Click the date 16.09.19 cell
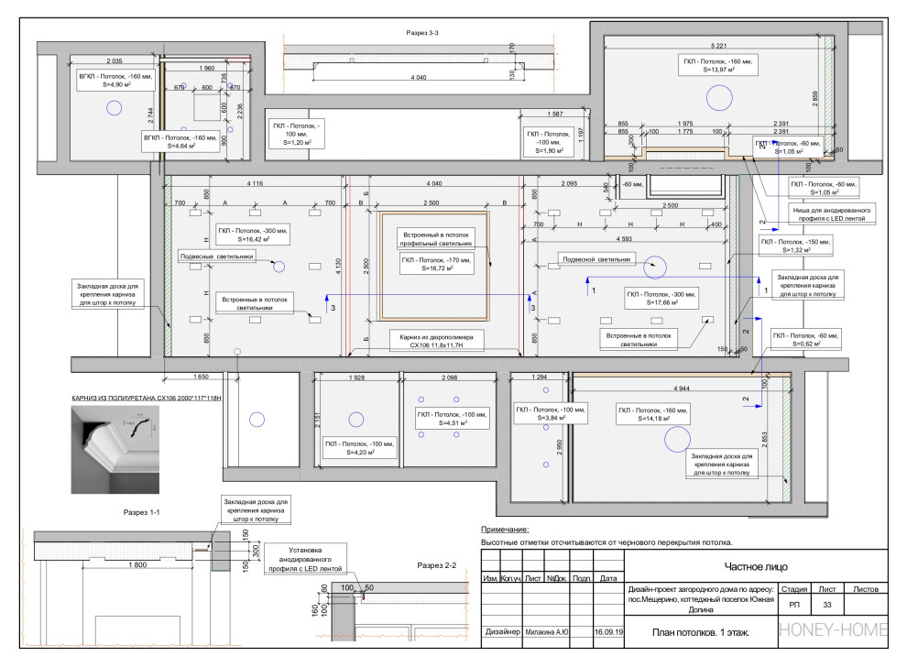The height and width of the screenshot is (667, 907). click(x=608, y=631)
